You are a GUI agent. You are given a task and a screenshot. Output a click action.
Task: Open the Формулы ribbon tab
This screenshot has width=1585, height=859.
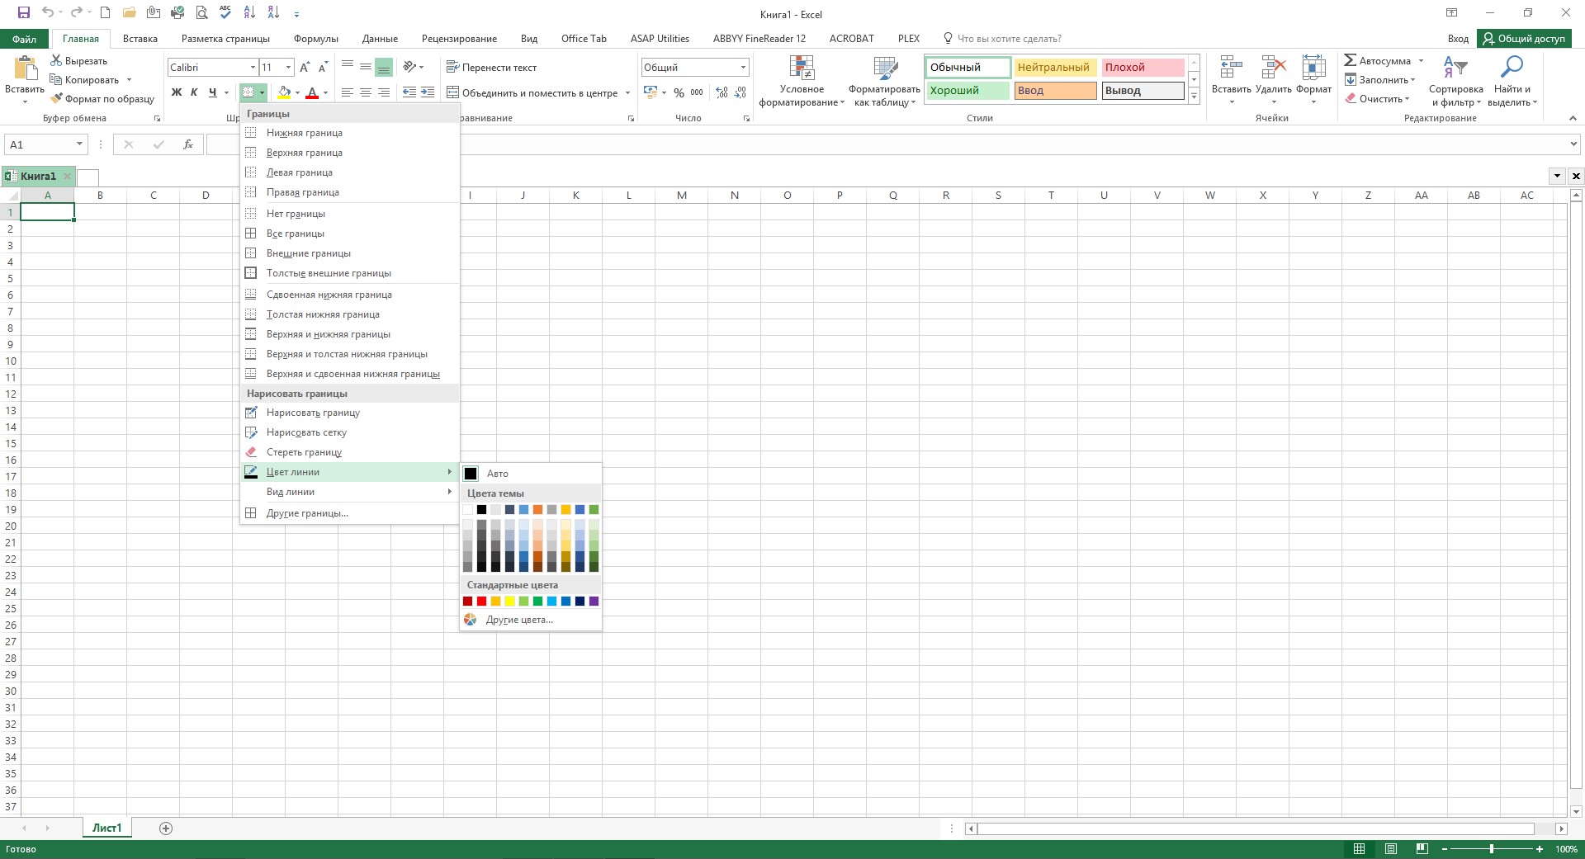click(x=316, y=39)
